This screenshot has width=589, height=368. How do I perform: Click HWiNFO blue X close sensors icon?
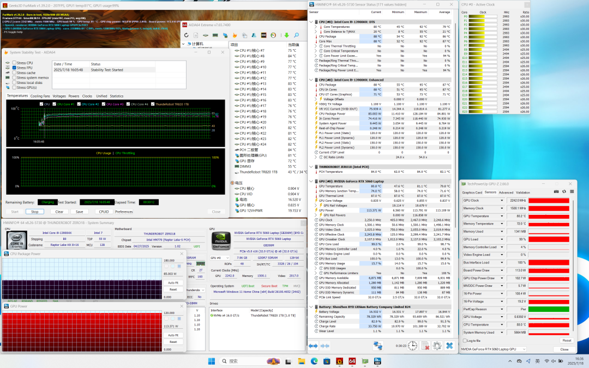point(449,346)
